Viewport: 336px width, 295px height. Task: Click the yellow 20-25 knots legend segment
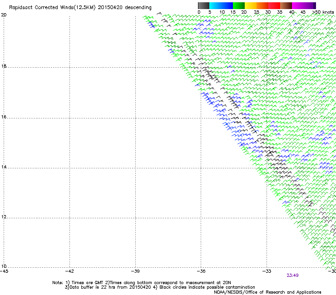coord(251,5)
